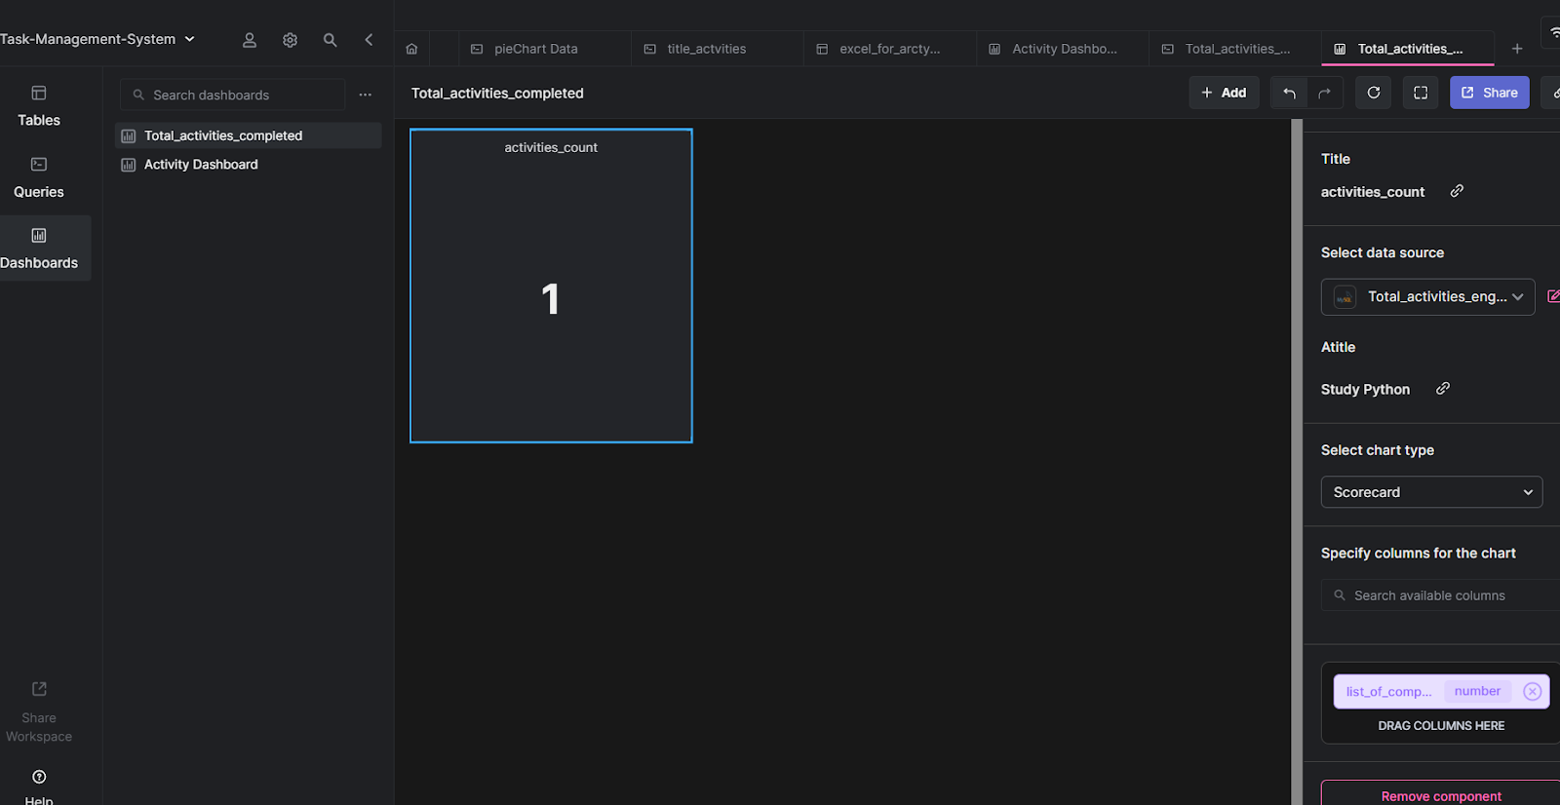1560x805 pixels.
Task: Switch to excel_for_arcty tab
Action: [890, 49]
